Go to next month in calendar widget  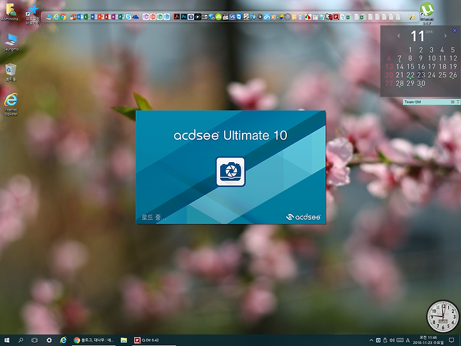coord(445,36)
